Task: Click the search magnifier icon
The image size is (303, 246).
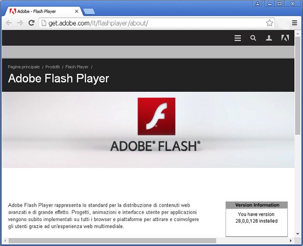Action: [x=253, y=38]
